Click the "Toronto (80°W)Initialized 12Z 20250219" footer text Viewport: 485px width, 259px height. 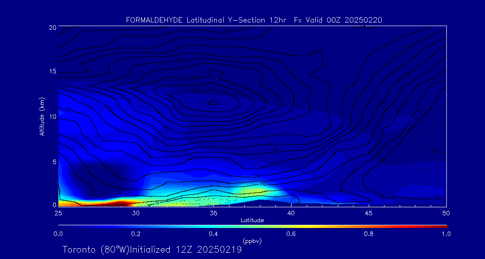[152, 250]
